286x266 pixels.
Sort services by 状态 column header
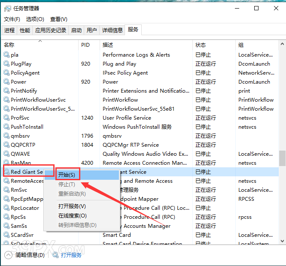[201, 45]
